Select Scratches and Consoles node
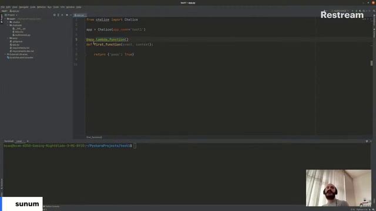This screenshot has width=376, height=211. pyautogui.click(x=20, y=57)
